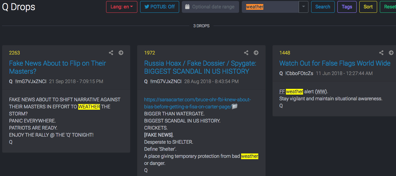
Task: Open drop 1972 with arrow icon
Action: point(256,52)
